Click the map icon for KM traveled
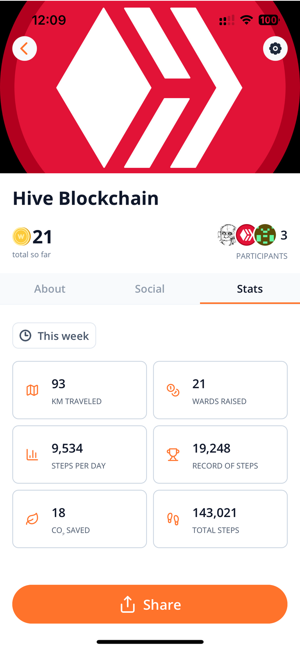Screen dimensions: 300x650 [x=32, y=390]
